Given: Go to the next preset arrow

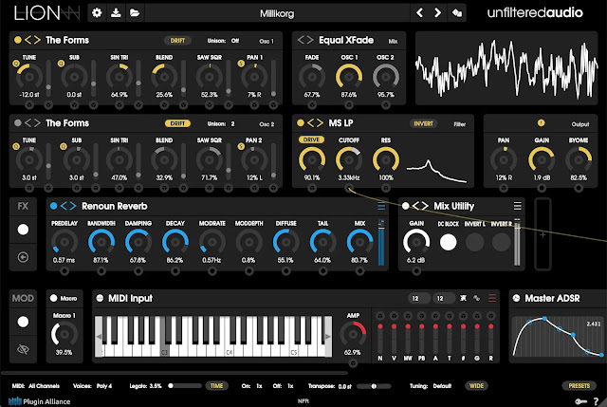Looking at the screenshot, I should click(x=437, y=12).
